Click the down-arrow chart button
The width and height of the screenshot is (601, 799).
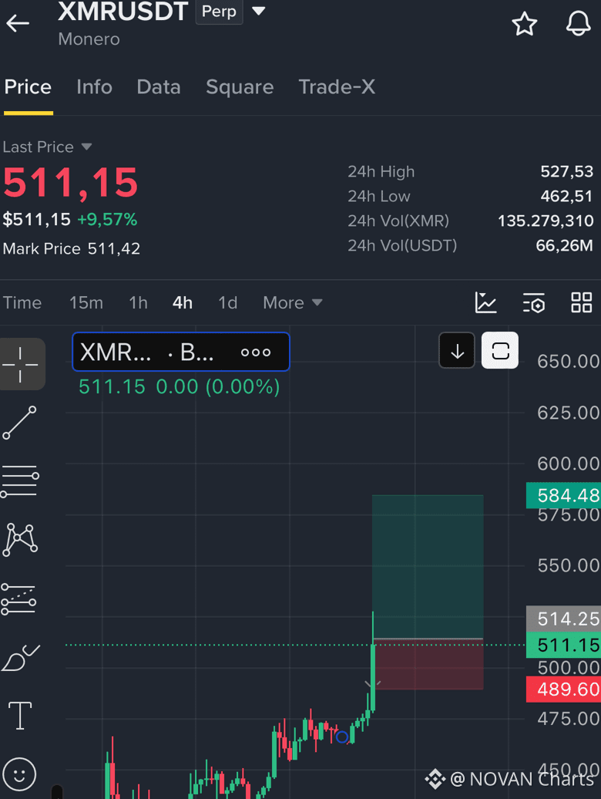457,351
